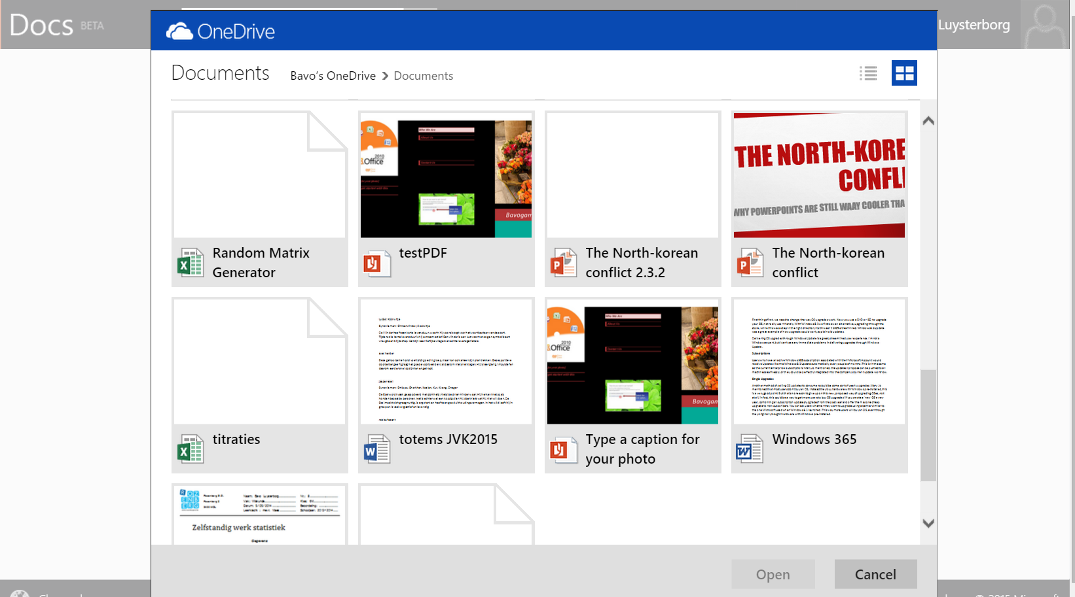Viewport: 1075px width, 597px height.
Task: Click the Type a caption for your photo name
Action: [x=642, y=449]
